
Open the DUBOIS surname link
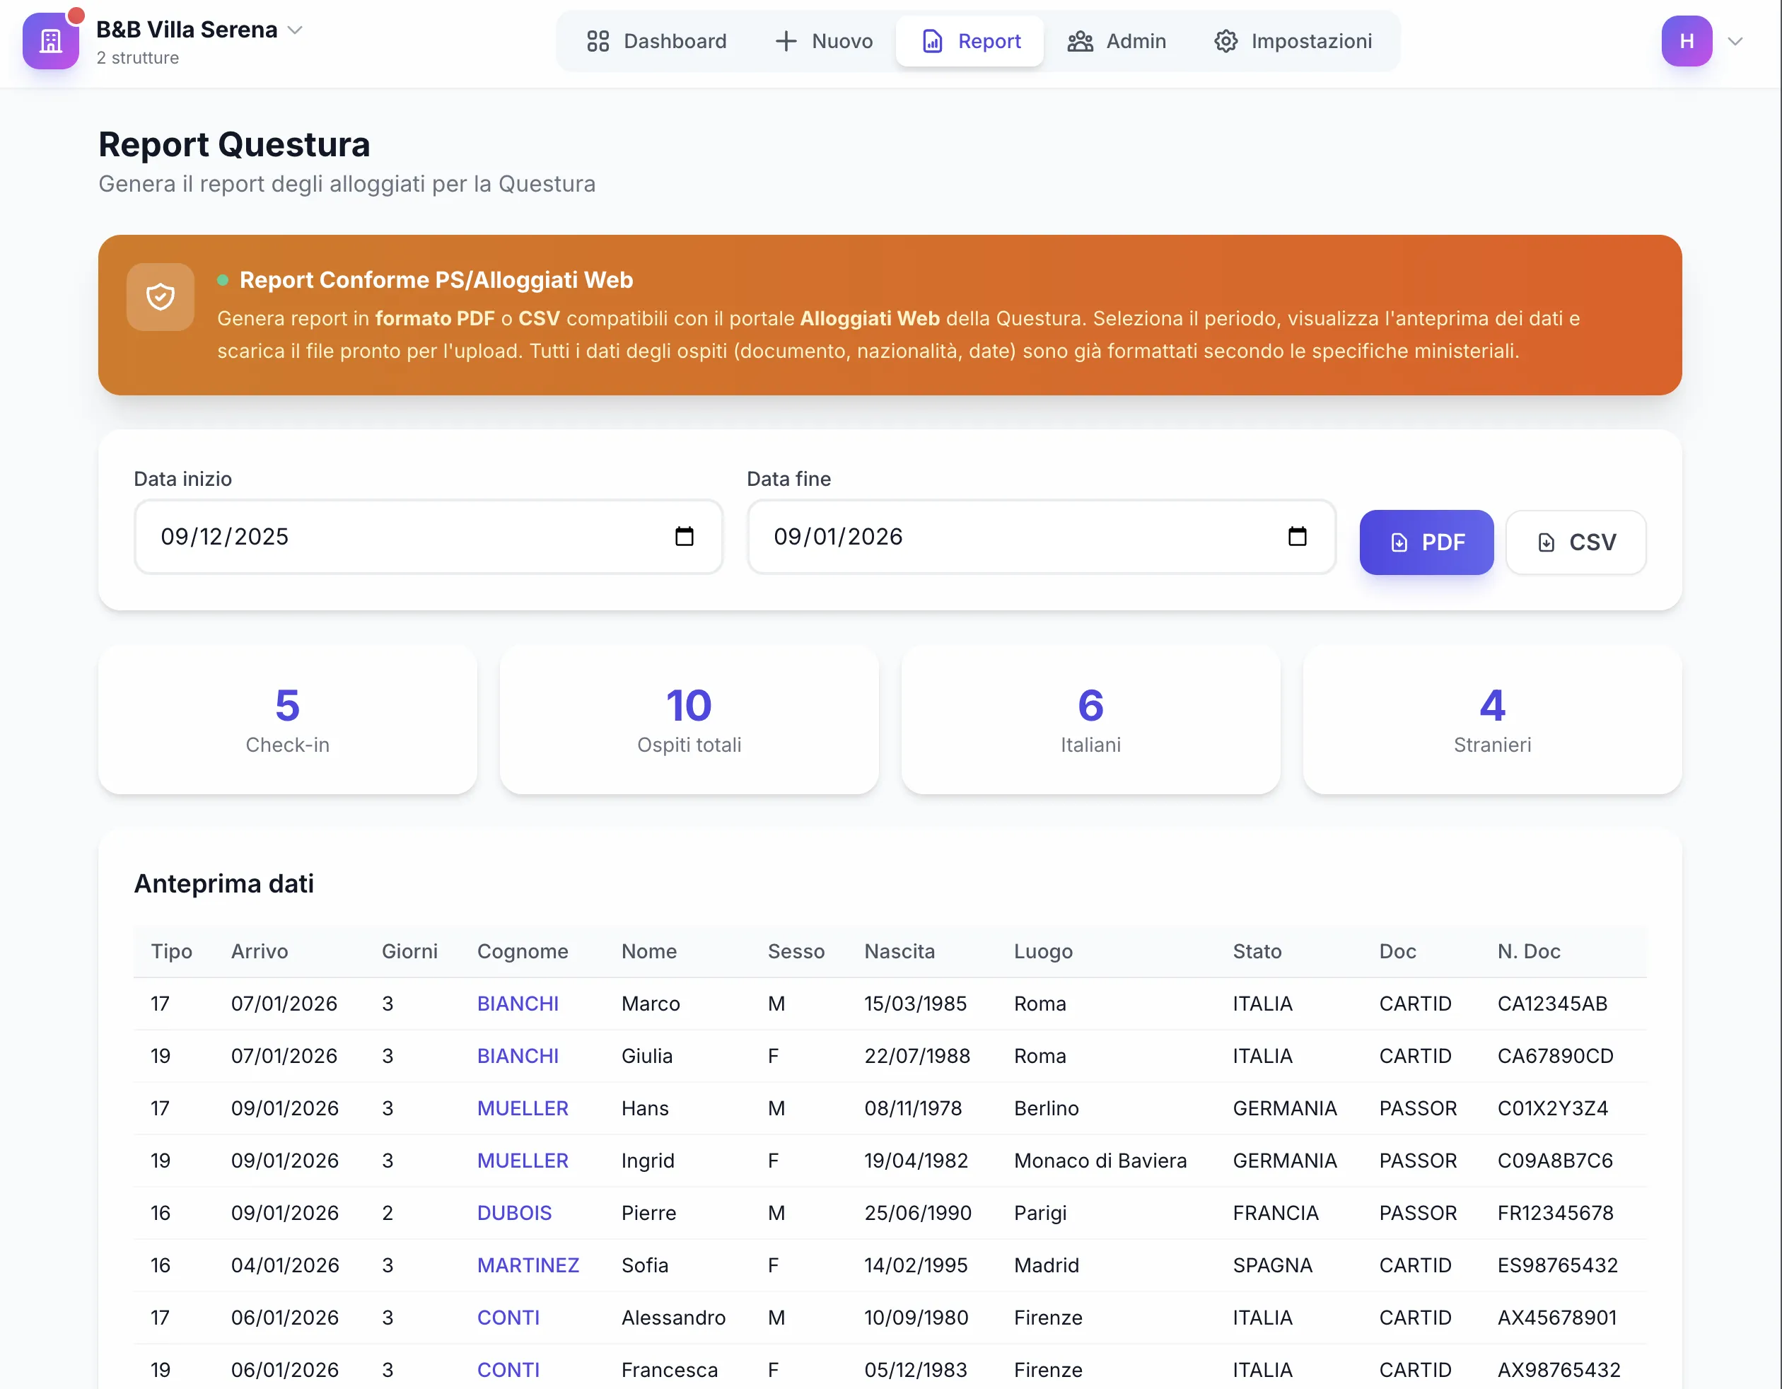pyautogui.click(x=514, y=1213)
